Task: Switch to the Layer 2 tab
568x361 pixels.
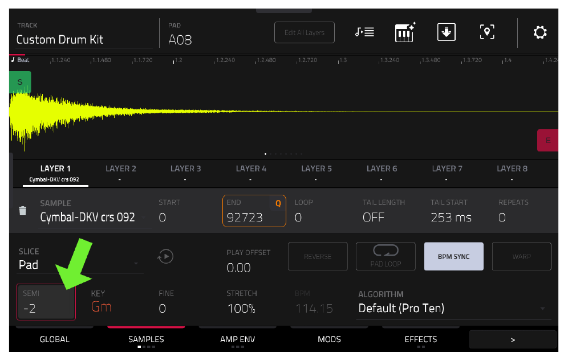Action: (x=121, y=173)
